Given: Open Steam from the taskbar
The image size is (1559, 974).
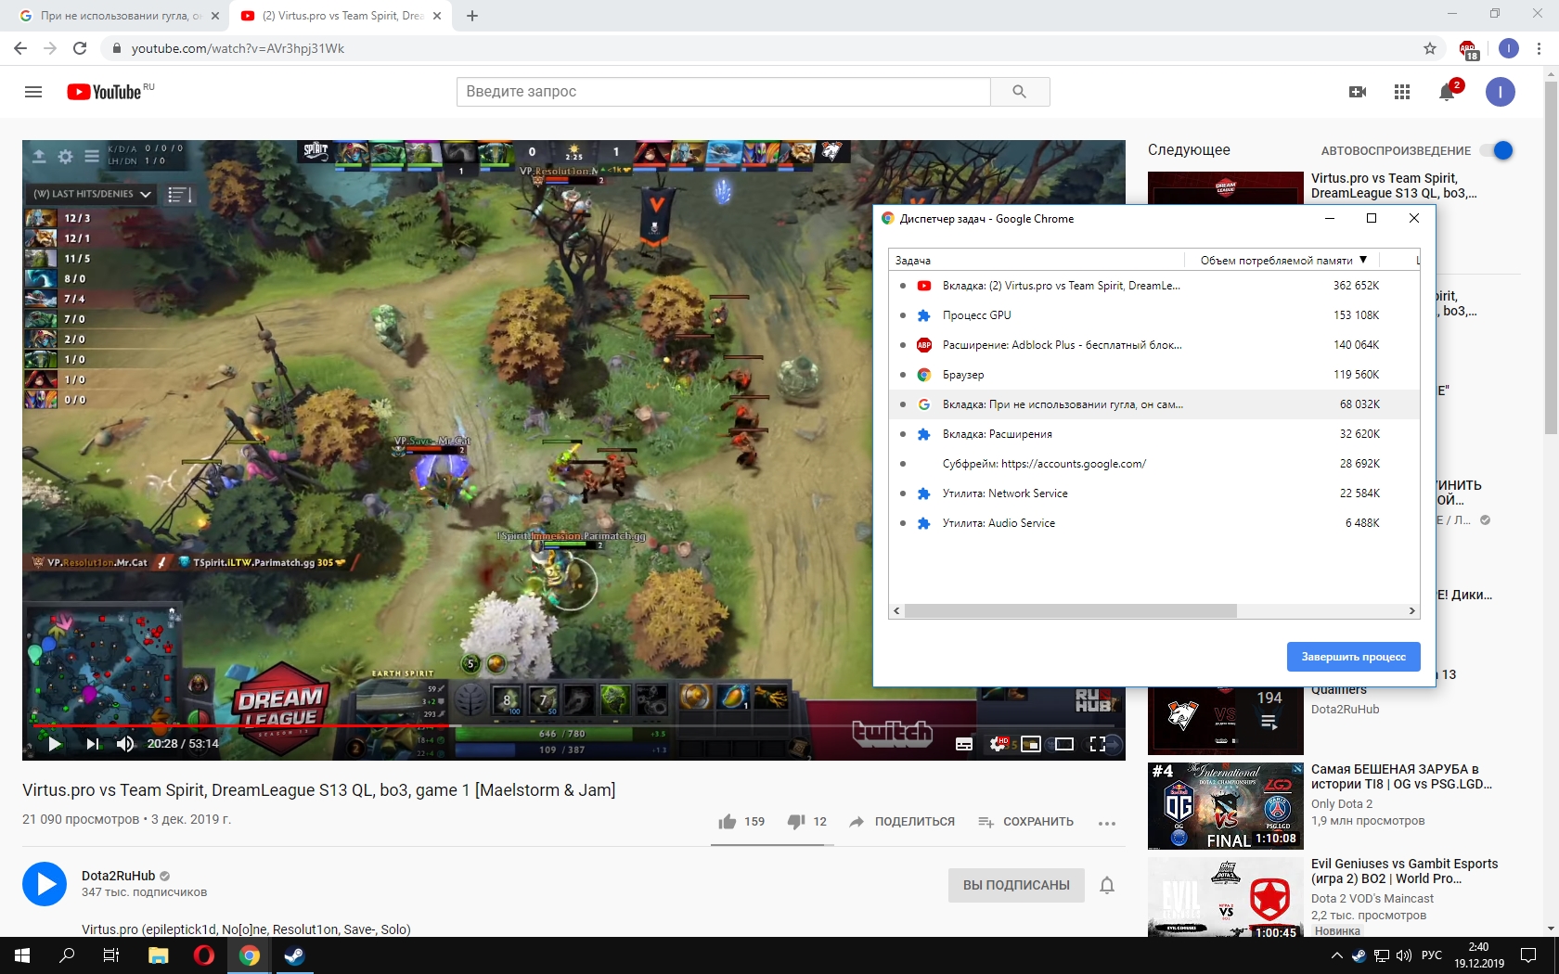Looking at the screenshot, I should [295, 955].
